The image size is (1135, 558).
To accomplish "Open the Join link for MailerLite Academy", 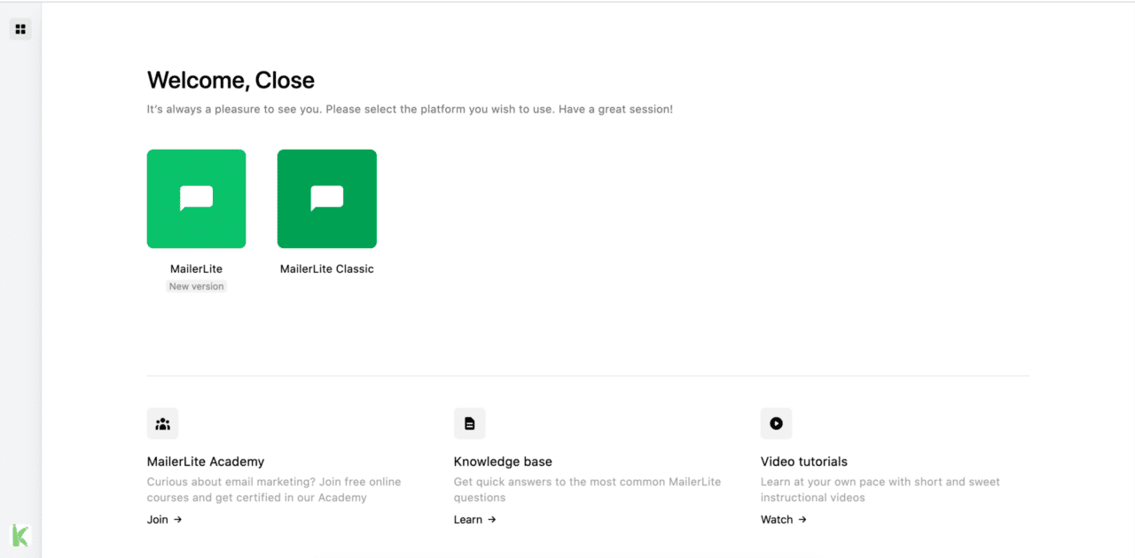I will click(158, 519).
